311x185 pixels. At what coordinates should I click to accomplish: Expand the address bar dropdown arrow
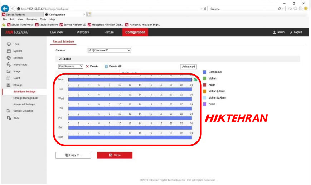tap(201, 9)
